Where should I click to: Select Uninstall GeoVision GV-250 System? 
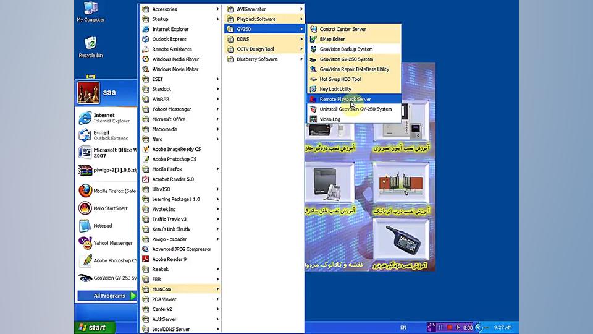point(354,109)
